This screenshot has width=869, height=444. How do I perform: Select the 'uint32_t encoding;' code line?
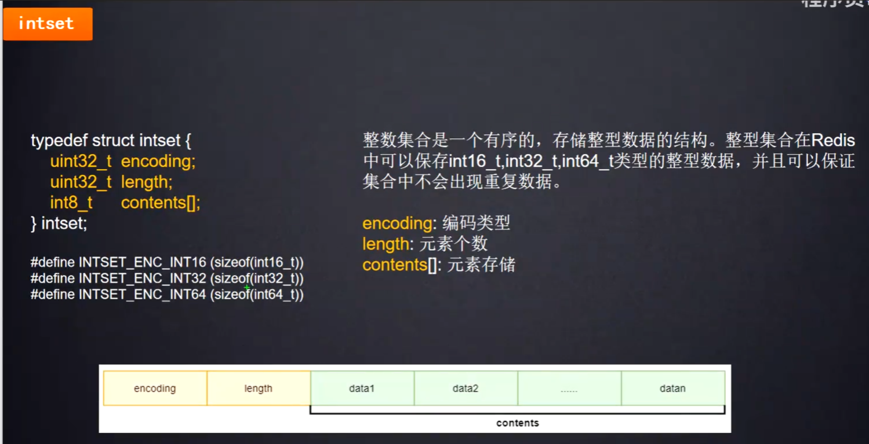click(123, 162)
